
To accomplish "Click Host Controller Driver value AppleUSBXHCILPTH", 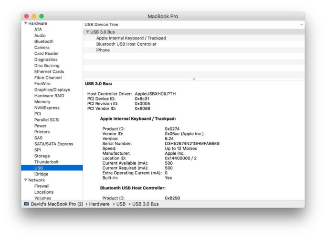I will (x=155, y=94).
